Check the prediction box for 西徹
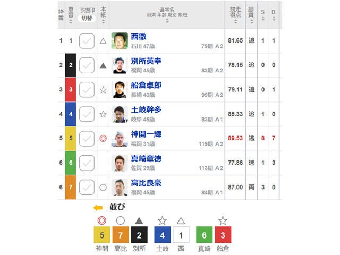The width and height of the screenshot is (340, 255). (87, 41)
